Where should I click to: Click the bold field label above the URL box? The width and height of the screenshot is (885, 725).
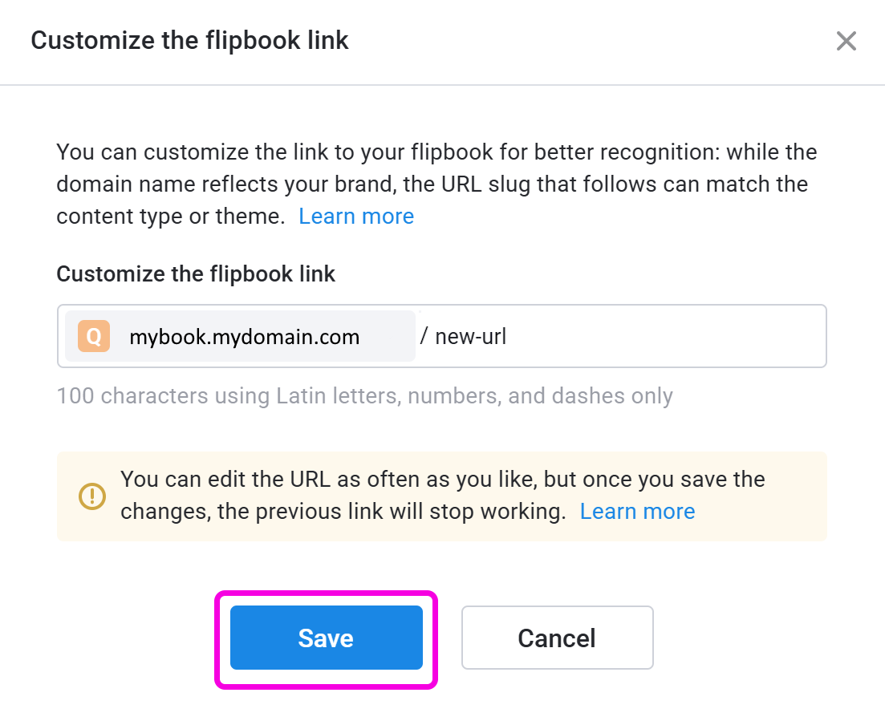click(x=196, y=274)
